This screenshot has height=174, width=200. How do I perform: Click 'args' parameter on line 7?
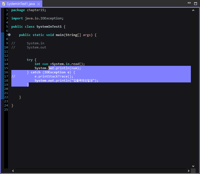tap(87, 35)
